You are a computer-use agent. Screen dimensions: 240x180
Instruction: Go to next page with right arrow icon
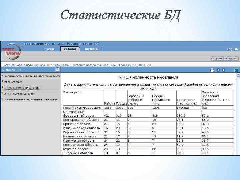click(223, 70)
